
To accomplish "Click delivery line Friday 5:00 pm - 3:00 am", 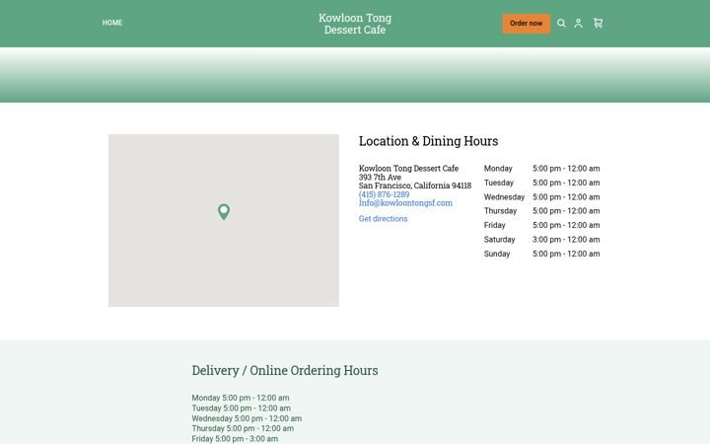I will [235, 438].
